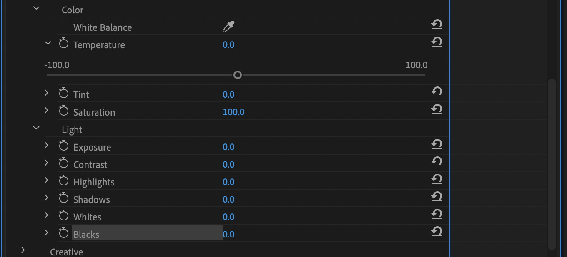Viewport: 567px width, 257px height.
Task: Reset the Saturation parameter
Action: click(437, 109)
